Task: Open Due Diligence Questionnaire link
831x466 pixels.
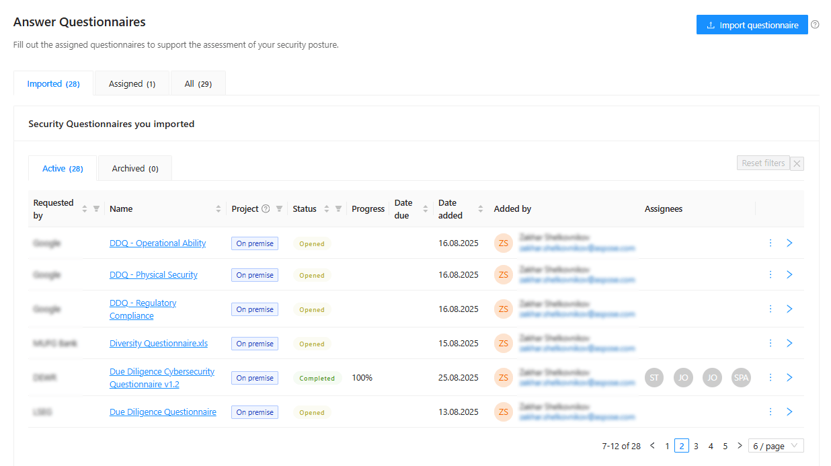Action: 163,412
